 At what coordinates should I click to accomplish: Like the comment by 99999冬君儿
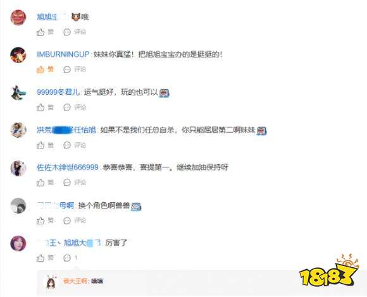pyautogui.click(x=45, y=107)
